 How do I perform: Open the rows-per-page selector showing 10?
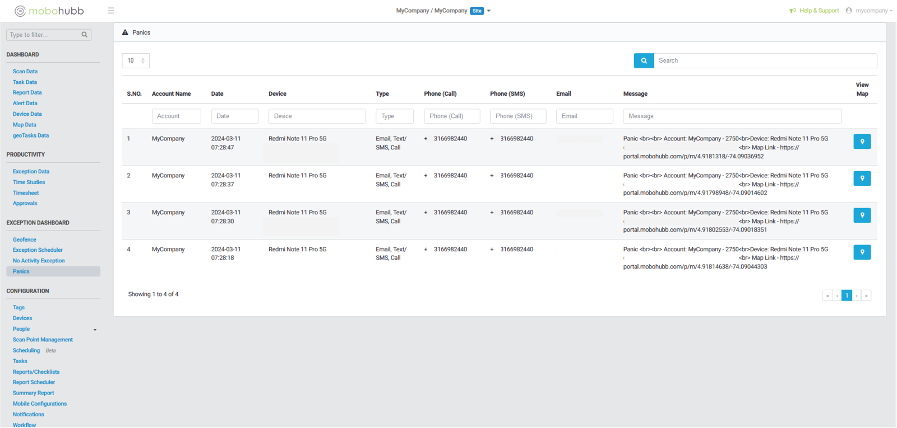[136, 60]
